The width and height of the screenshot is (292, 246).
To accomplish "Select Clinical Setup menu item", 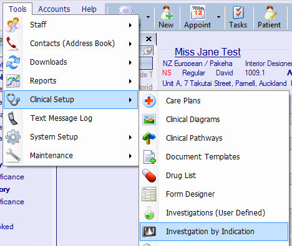I will click(x=71, y=100).
